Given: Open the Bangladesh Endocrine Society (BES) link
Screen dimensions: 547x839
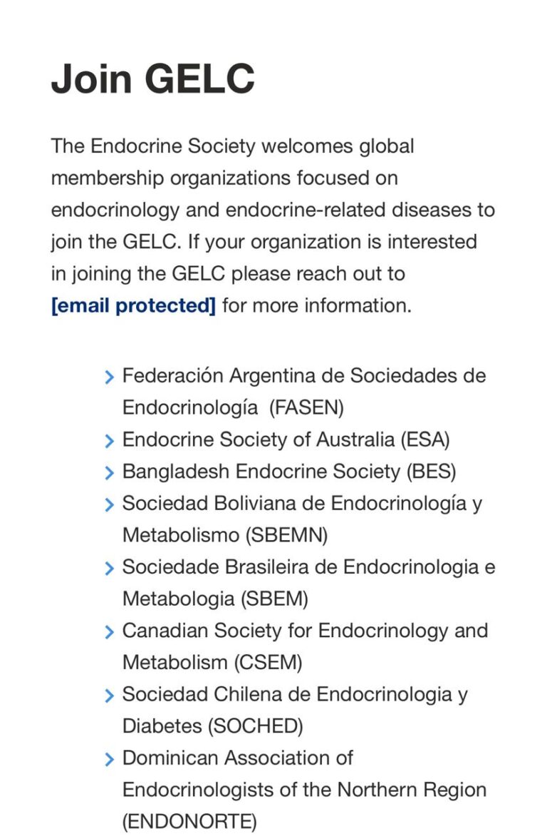Looking at the screenshot, I should point(288,472).
